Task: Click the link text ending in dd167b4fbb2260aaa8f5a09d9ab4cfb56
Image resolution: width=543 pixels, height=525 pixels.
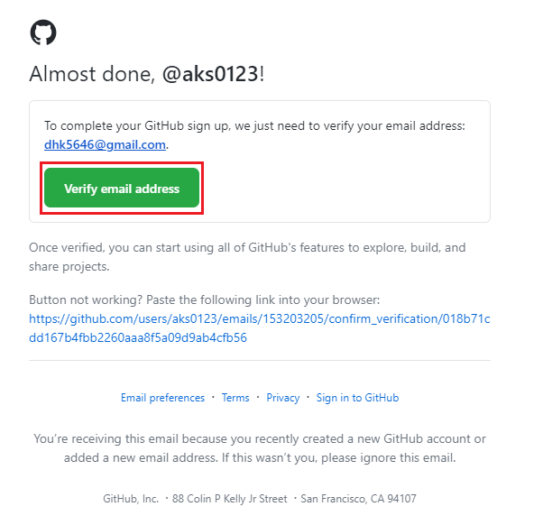Action: click(138, 337)
